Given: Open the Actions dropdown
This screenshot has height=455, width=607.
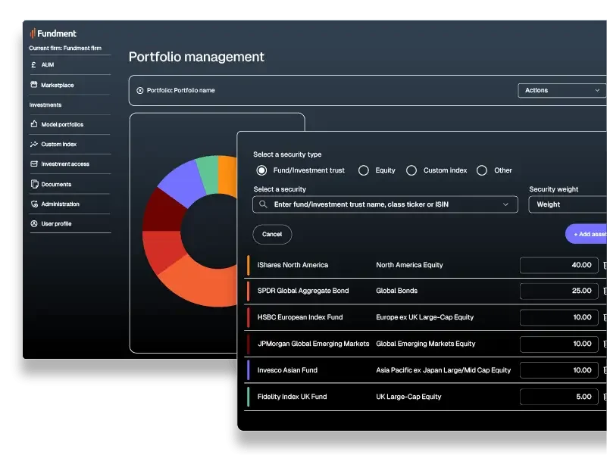Looking at the screenshot, I should (562, 91).
